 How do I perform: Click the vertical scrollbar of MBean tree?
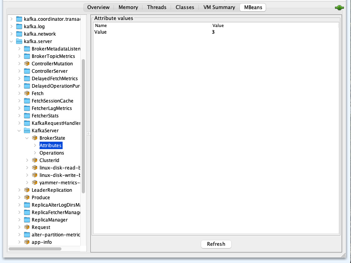pos(83,126)
